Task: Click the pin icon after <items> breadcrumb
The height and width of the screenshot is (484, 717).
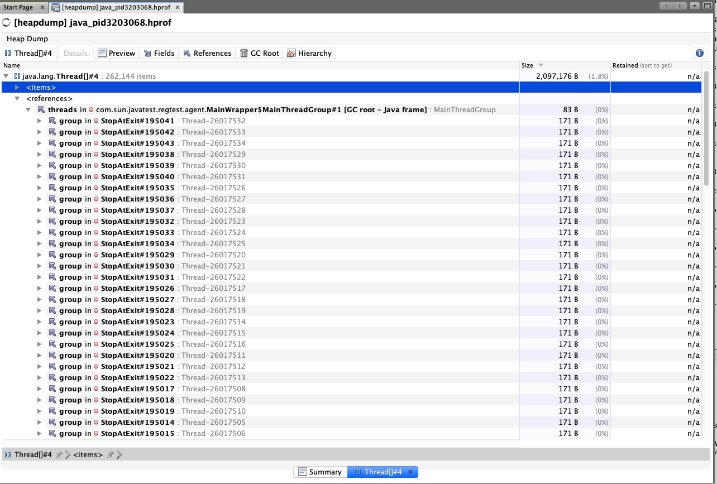Action: (110, 455)
